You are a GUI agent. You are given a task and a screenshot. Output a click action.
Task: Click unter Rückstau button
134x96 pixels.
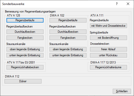pos(108,55)
